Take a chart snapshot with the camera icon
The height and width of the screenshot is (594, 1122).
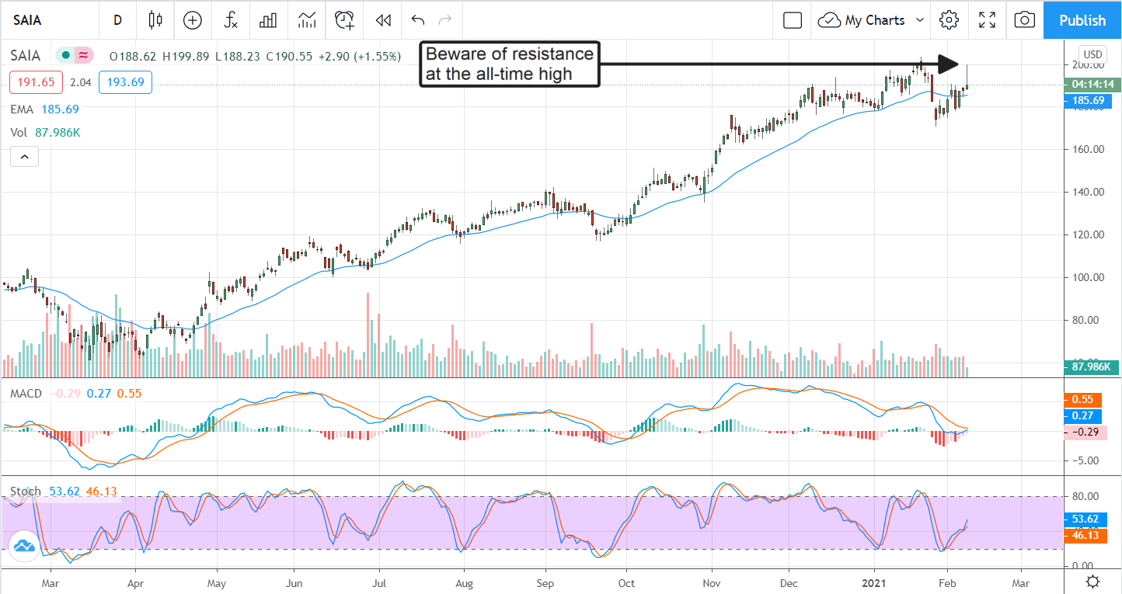[1025, 20]
